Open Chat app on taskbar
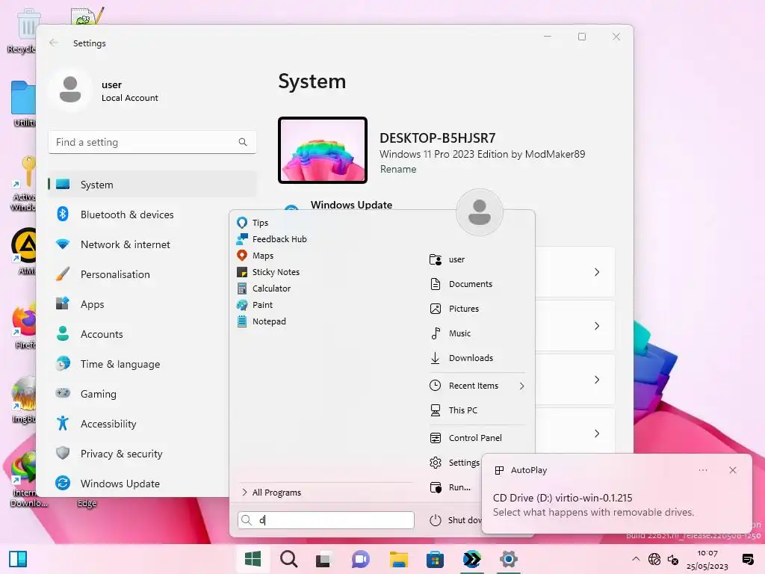765x574 pixels. [x=361, y=559]
